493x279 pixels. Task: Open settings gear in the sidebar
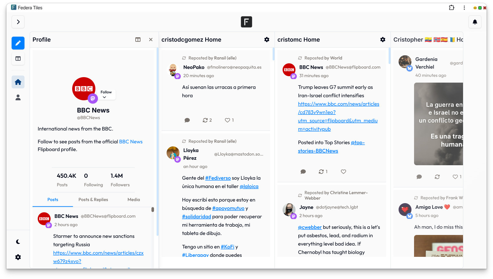pyautogui.click(x=18, y=257)
